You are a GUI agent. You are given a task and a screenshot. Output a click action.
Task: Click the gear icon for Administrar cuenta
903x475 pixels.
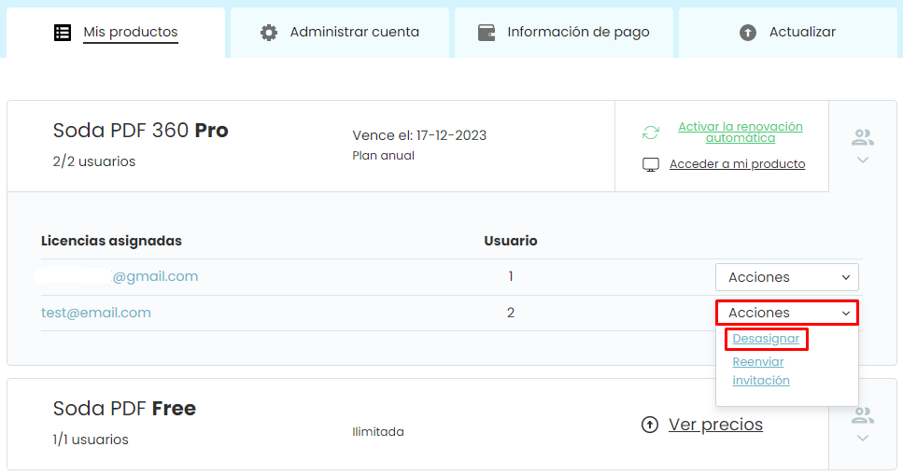[x=268, y=33]
